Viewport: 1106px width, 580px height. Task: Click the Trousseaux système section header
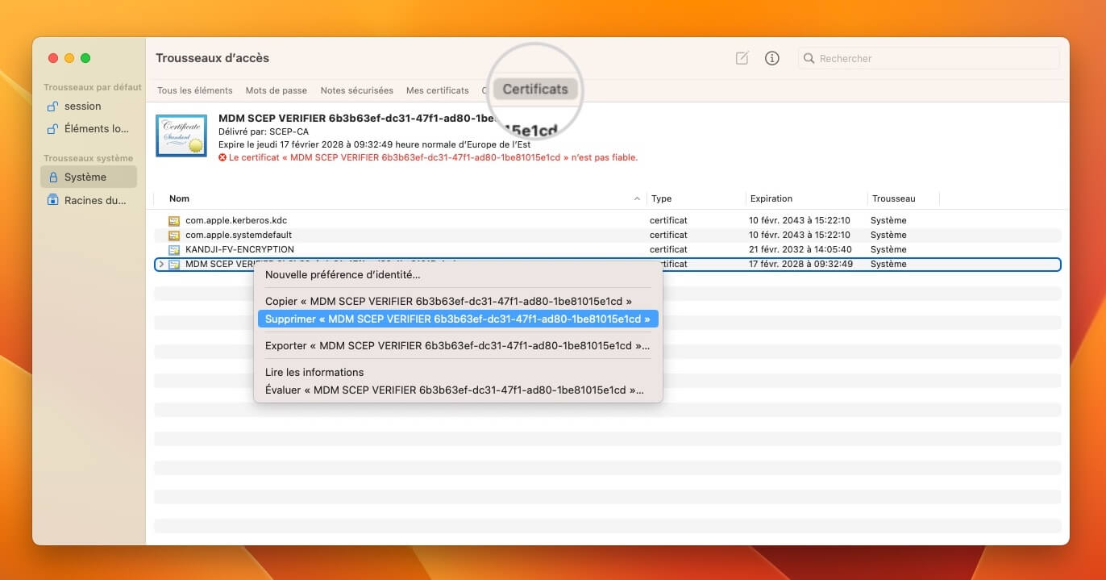click(89, 158)
